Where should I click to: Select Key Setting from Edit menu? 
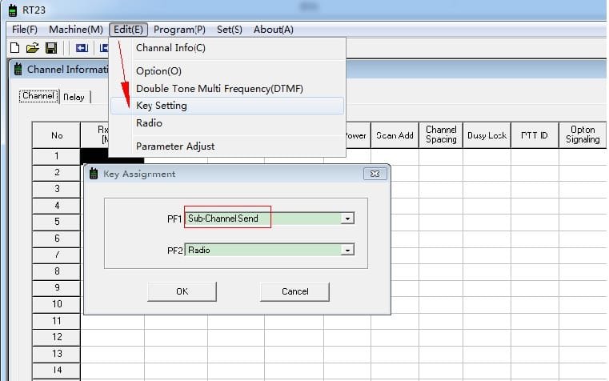(x=162, y=106)
